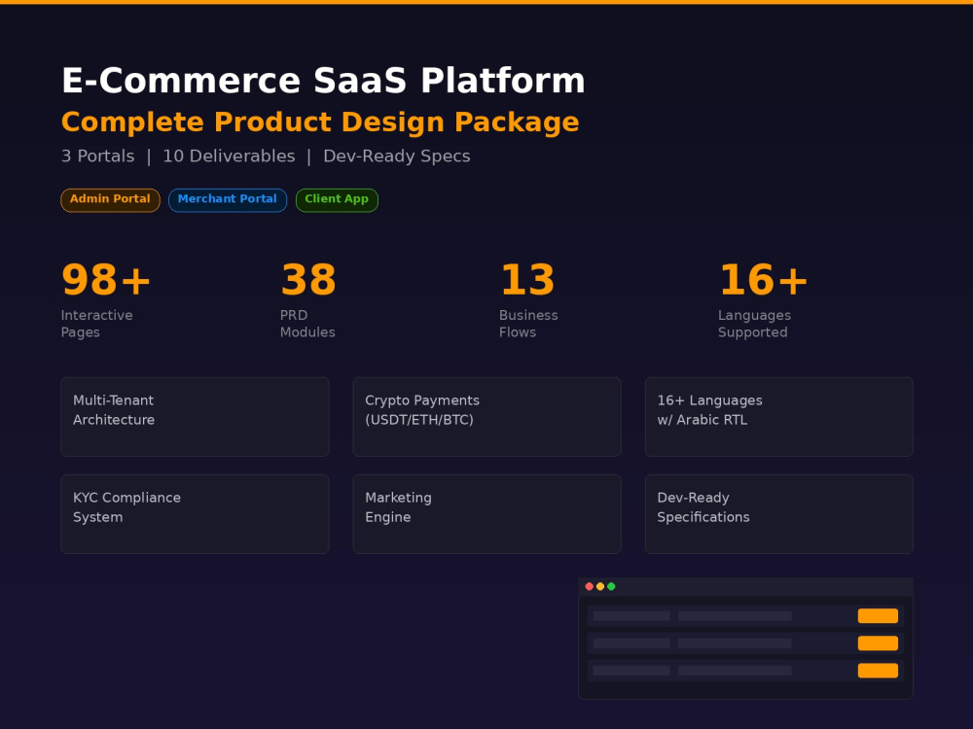Click the "10 Deliverables" text
973x729 pixels.
tap(229, 156)
